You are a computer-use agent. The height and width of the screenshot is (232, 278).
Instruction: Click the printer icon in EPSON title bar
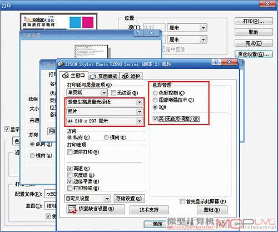(61, 64)
